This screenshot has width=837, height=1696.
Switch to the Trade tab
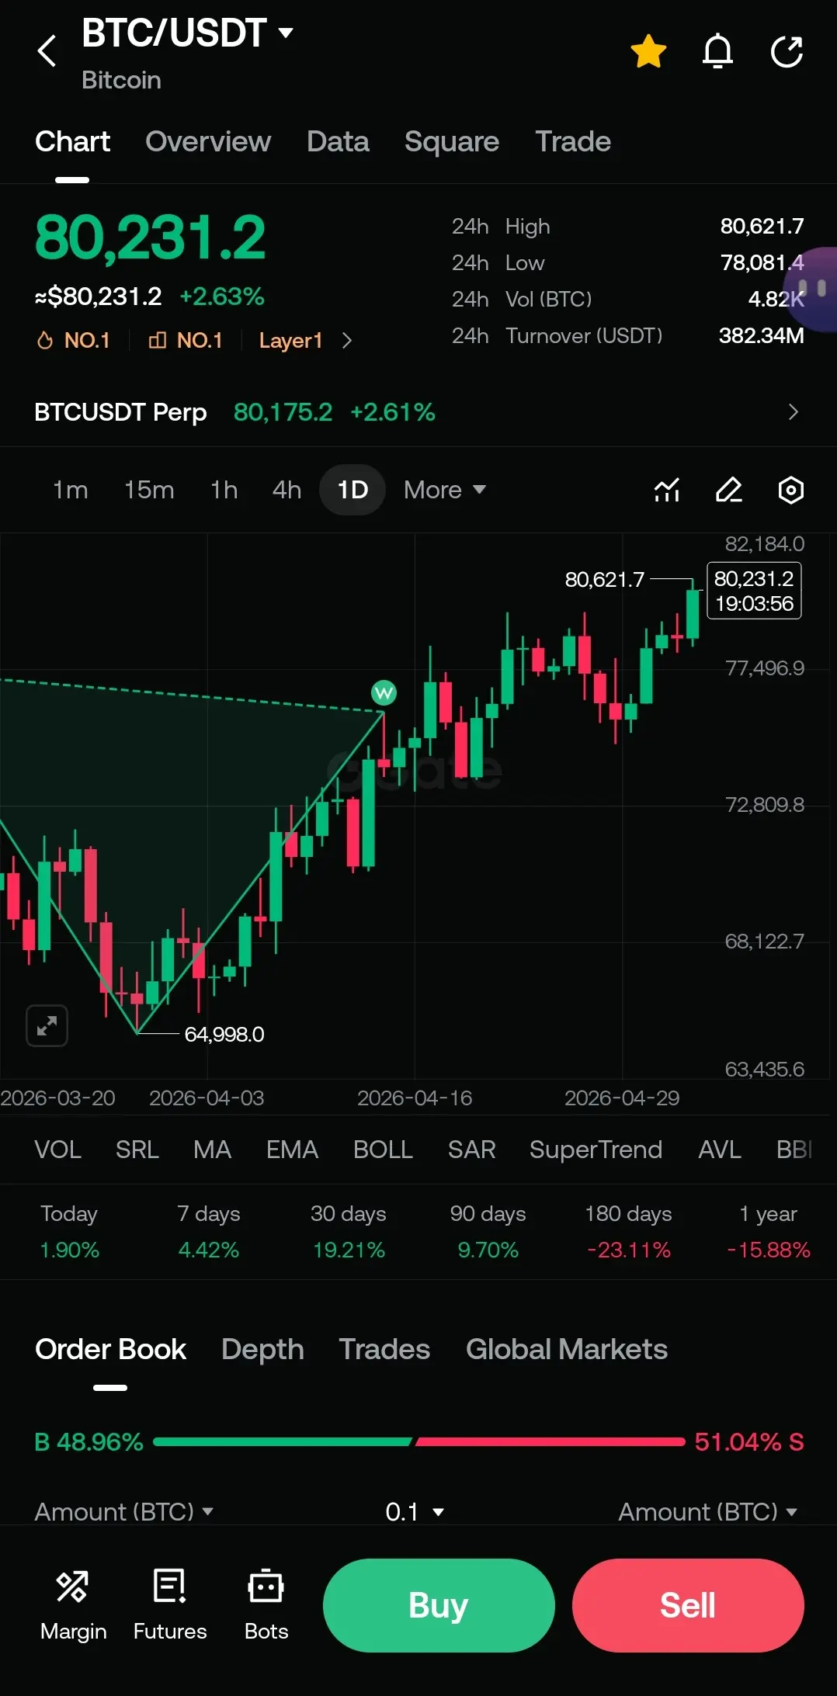coord(573,142)
